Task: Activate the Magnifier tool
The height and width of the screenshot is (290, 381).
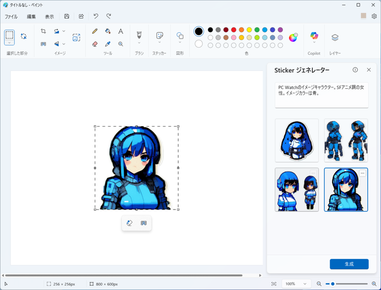Action: (x=120, y=43)
